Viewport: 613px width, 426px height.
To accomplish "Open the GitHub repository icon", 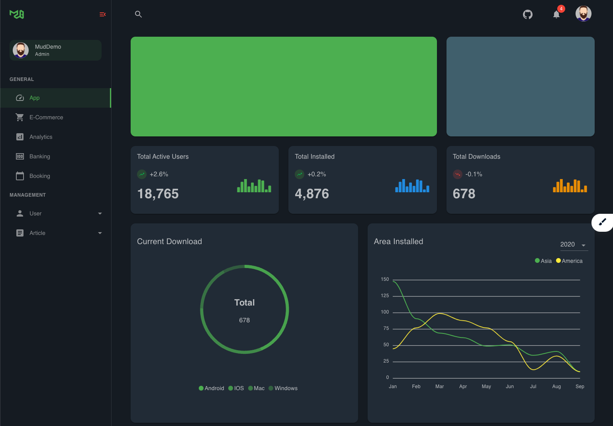I will 528,14.
